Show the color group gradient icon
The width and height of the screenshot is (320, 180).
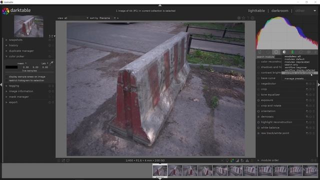coord(292,52)
